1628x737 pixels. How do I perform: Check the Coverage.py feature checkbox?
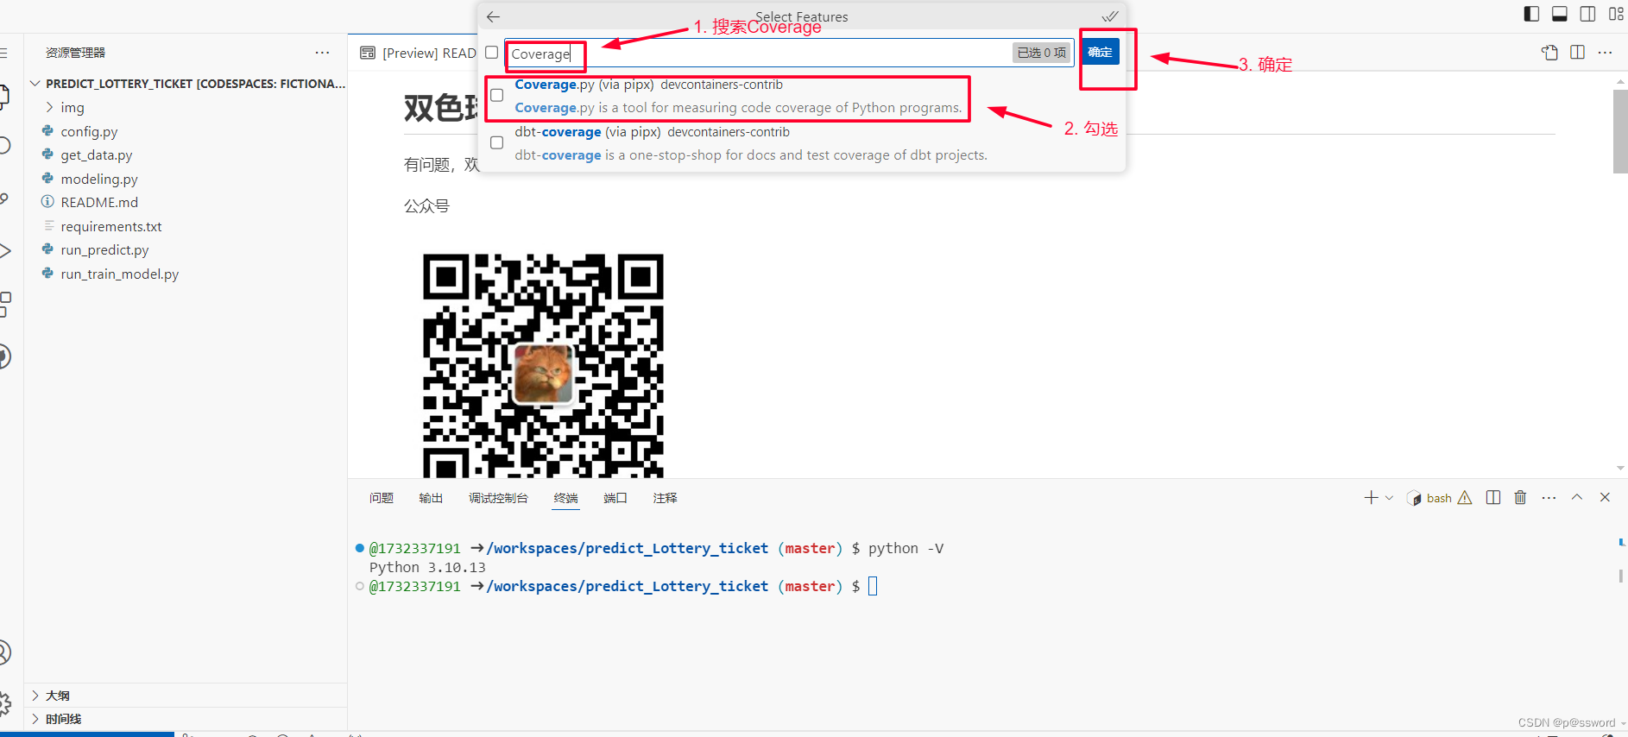click(497, 96)
